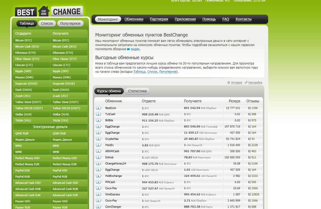Click the info icon beside CoinChanger

pos(99,207)
